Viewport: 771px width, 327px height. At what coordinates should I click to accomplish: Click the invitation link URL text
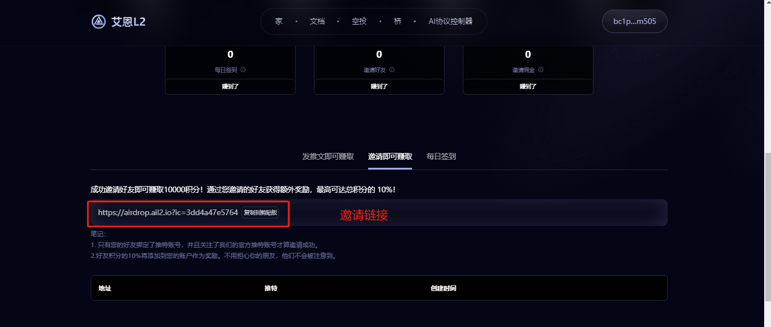(x=168, y=212)
